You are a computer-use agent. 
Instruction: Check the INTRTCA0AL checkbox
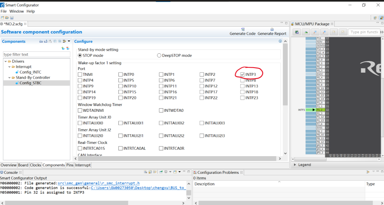(120, 148)
